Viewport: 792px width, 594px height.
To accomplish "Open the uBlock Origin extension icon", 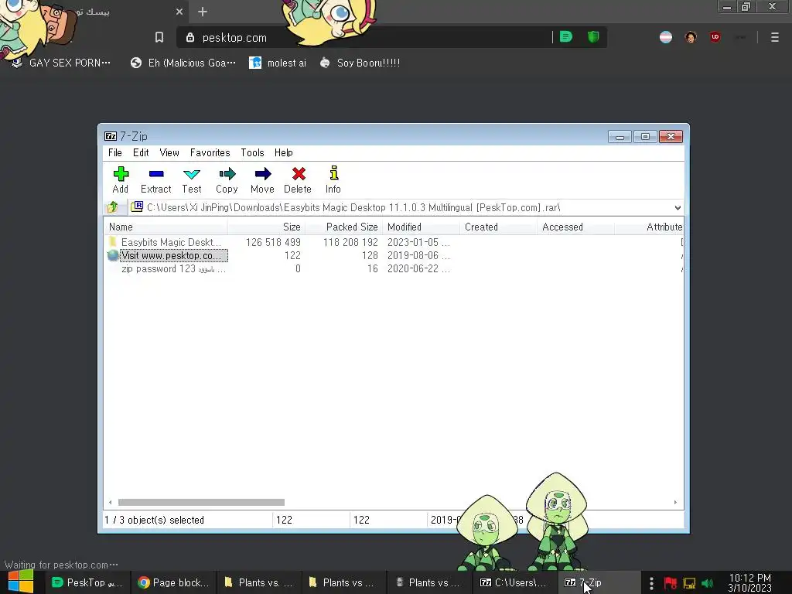I will click(x=715, y=37).
